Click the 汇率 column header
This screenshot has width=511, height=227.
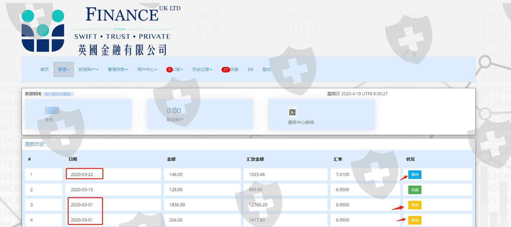(338, 159)
